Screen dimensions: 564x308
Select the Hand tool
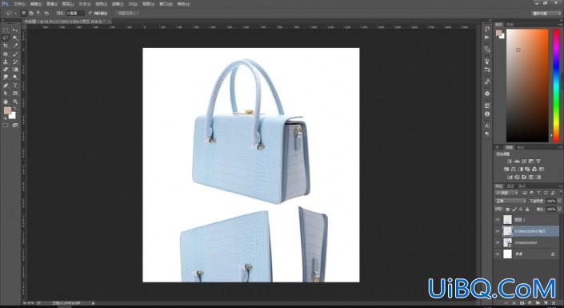coord(6,102)
